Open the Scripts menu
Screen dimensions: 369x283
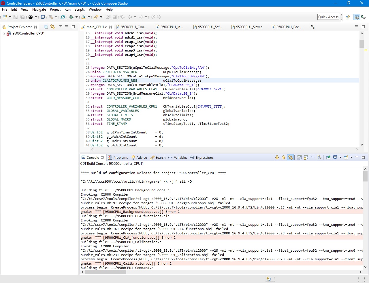click(x=80, y=9)
